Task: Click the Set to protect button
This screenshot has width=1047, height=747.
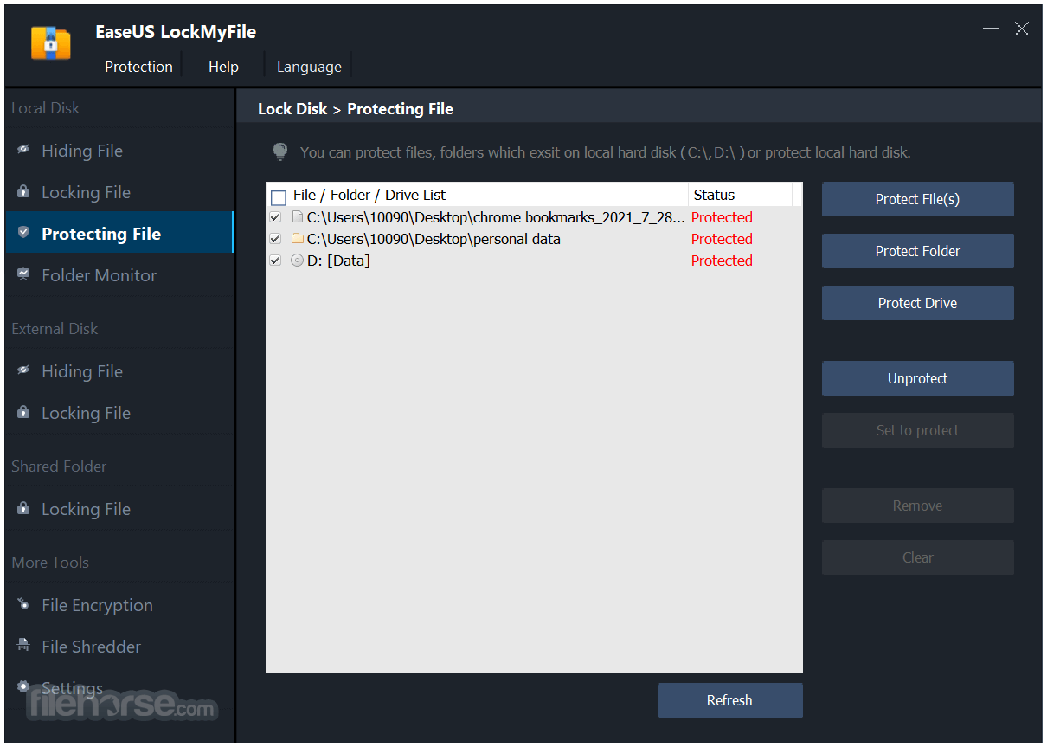Action: (917, 430)
